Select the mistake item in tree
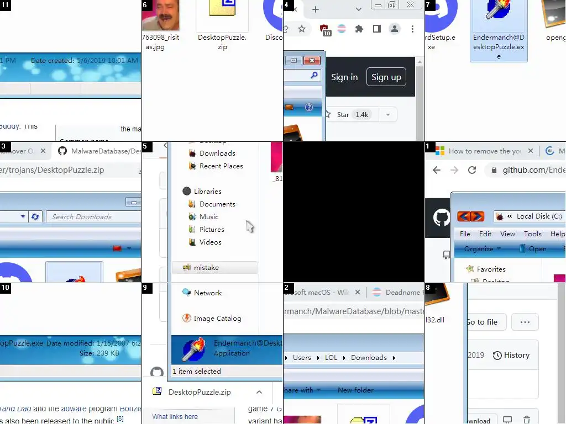Viewport: 566px width, 424px height. (214, 268)
